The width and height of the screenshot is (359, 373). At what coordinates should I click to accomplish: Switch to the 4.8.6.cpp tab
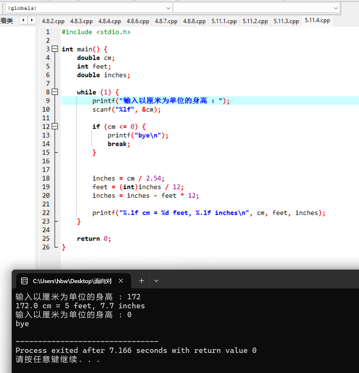pyautogui.click(x=138, y=21)
